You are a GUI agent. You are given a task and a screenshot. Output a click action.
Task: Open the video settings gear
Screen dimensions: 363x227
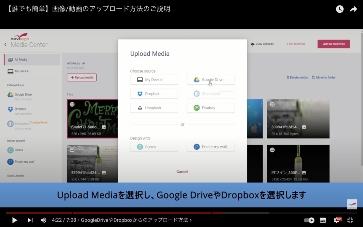[x=337, y=220]
